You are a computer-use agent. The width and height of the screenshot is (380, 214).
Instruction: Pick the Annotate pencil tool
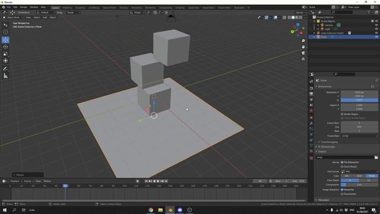[5, 69]
